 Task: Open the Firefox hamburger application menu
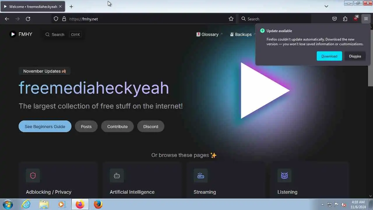(366, 19)
